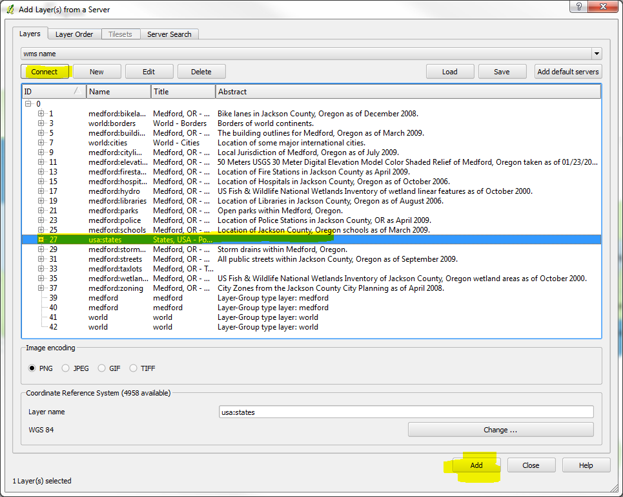
Task: Click inside the Layer name input field
Action: [405, 412]
